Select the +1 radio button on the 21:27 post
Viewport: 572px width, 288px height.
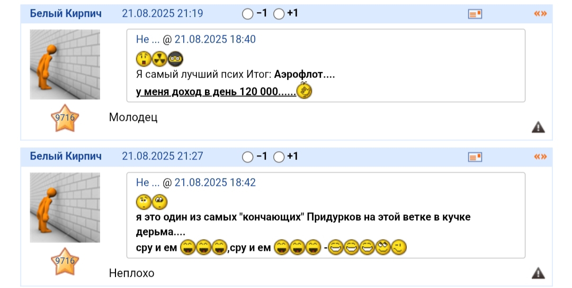tap(279, 157)
